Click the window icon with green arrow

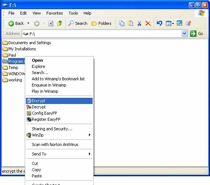coord(179,23)
